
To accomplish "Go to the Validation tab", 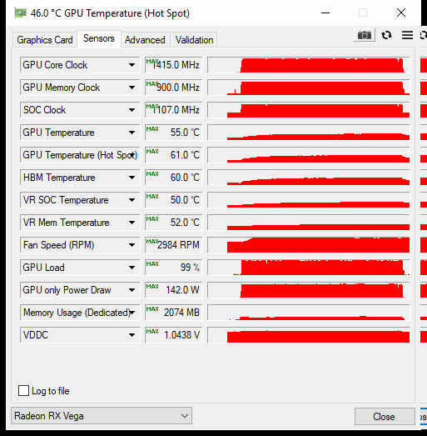I will [194, 40].
